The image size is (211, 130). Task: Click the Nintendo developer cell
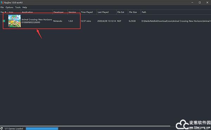coord(58,21)
